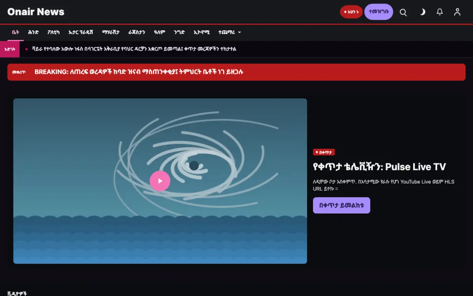Click the live TV cyclone video thumbnail
Viewport: 473px width, 296px height.
[160, 181]
